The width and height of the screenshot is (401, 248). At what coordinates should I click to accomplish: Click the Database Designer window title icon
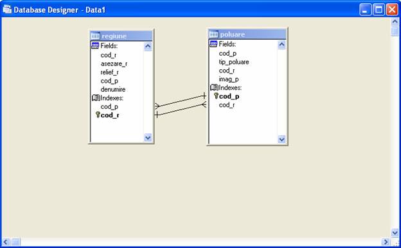[x=7, y=10]
